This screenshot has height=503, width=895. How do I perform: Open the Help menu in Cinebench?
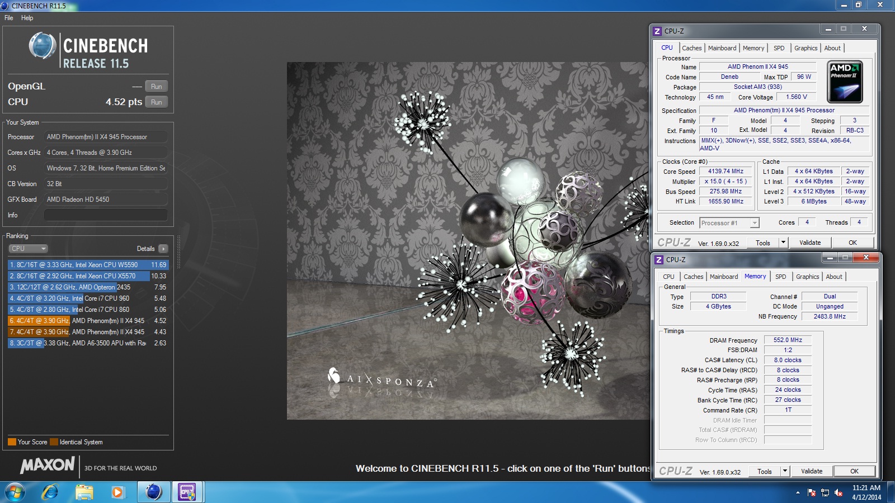tap(27, 18)
